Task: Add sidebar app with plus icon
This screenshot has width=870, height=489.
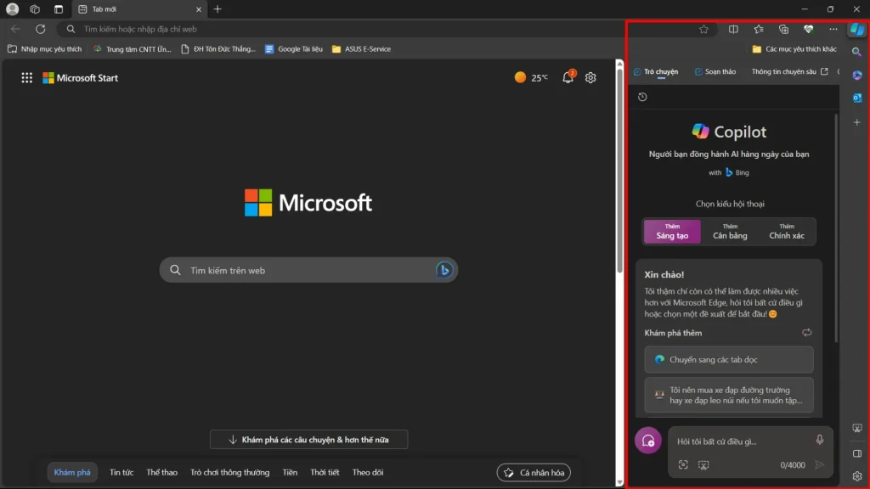Action: point(857,122)
